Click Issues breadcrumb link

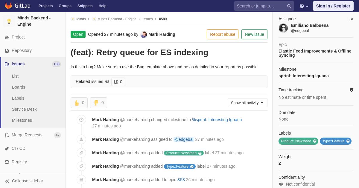point(147,19)
